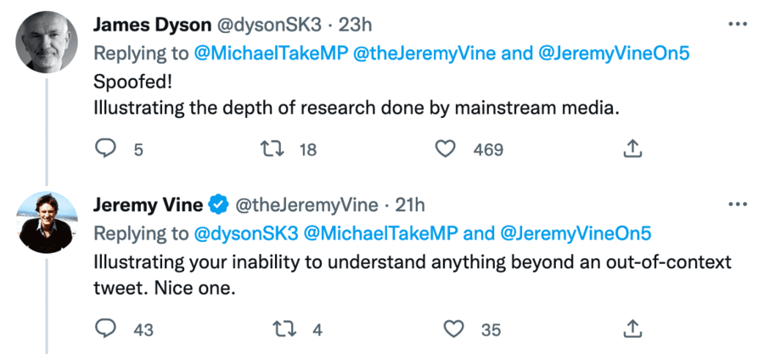Open James Dyson's profile picture
764x354 pixels.
pos(46,42)
